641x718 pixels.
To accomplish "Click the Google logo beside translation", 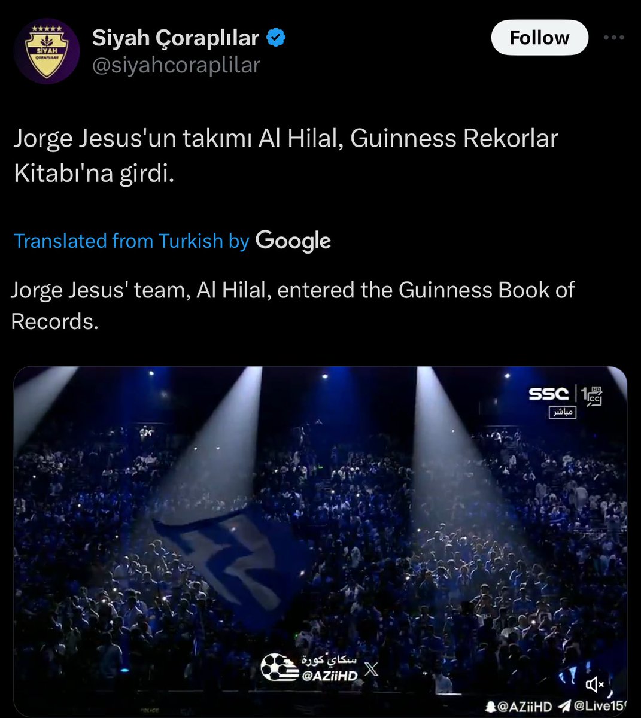I will [293, 241].
